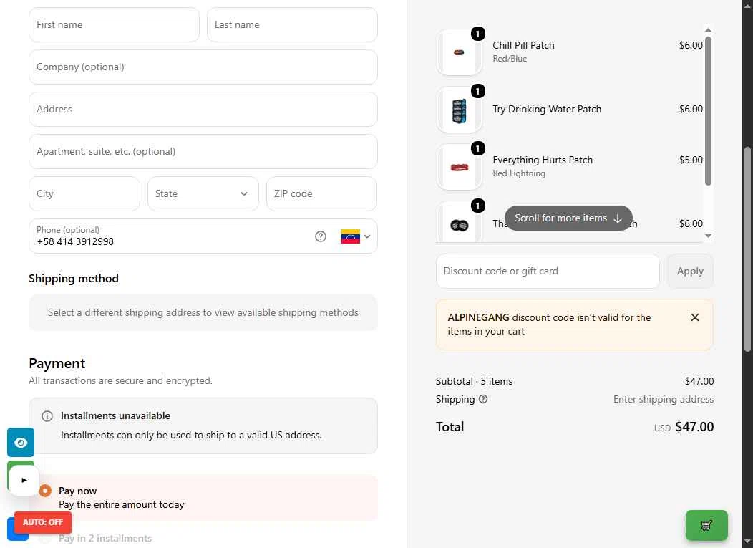Click the blue eye extension icon
This screenshot has width=753, height=548.
pos(21,442)
